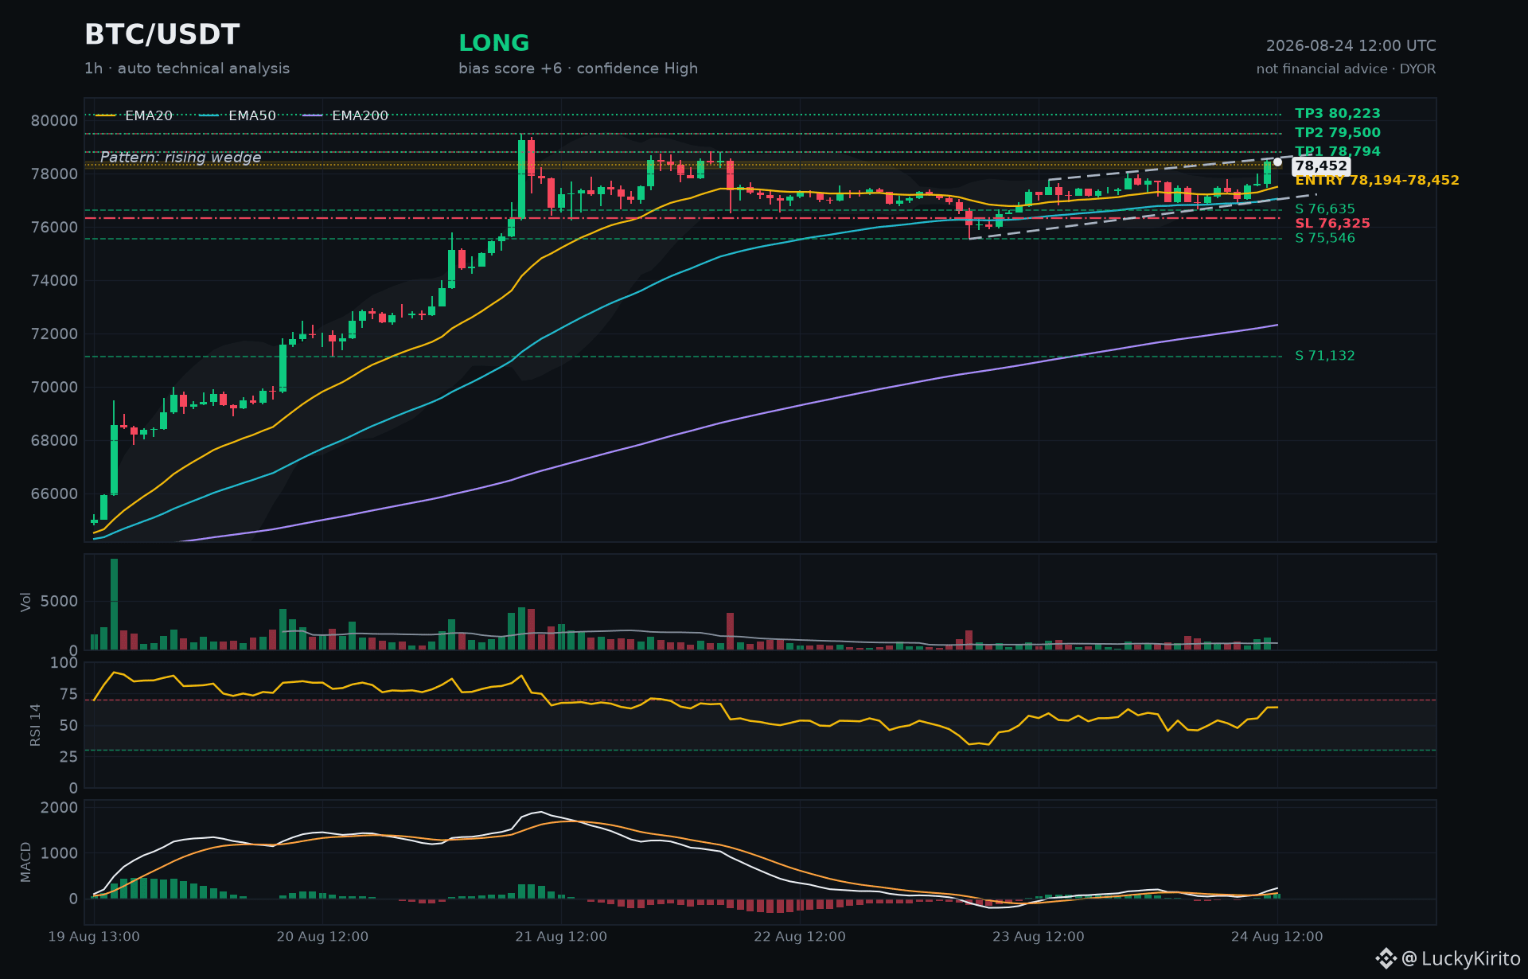This screenshot has width=1528, height=979.
Task: Select the "1h · auto technical analysis" subtitle
Action: click(187, 68)
